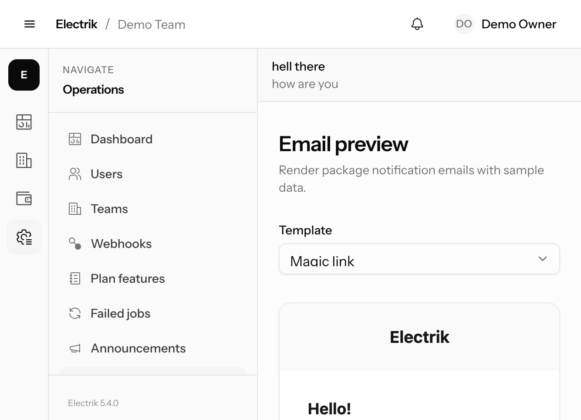Open the hamburger menu
Image resolution: width=581 pixels, height=420 pixels.
(30, 24)
